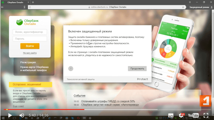Open the Еще совет link
The width and height of the screenshot is (214, 120).
click(18, 106)
